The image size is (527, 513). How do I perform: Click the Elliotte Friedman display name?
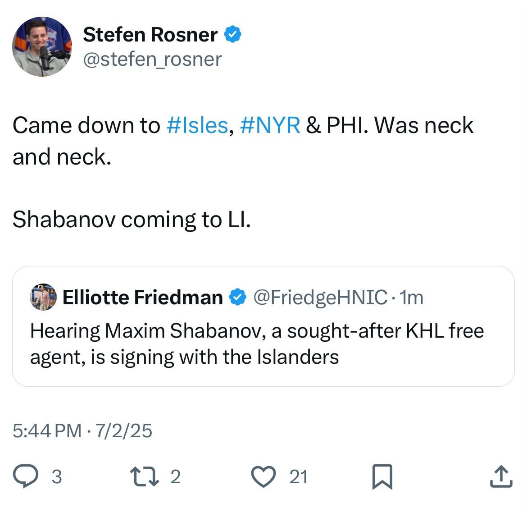(142, 298)
